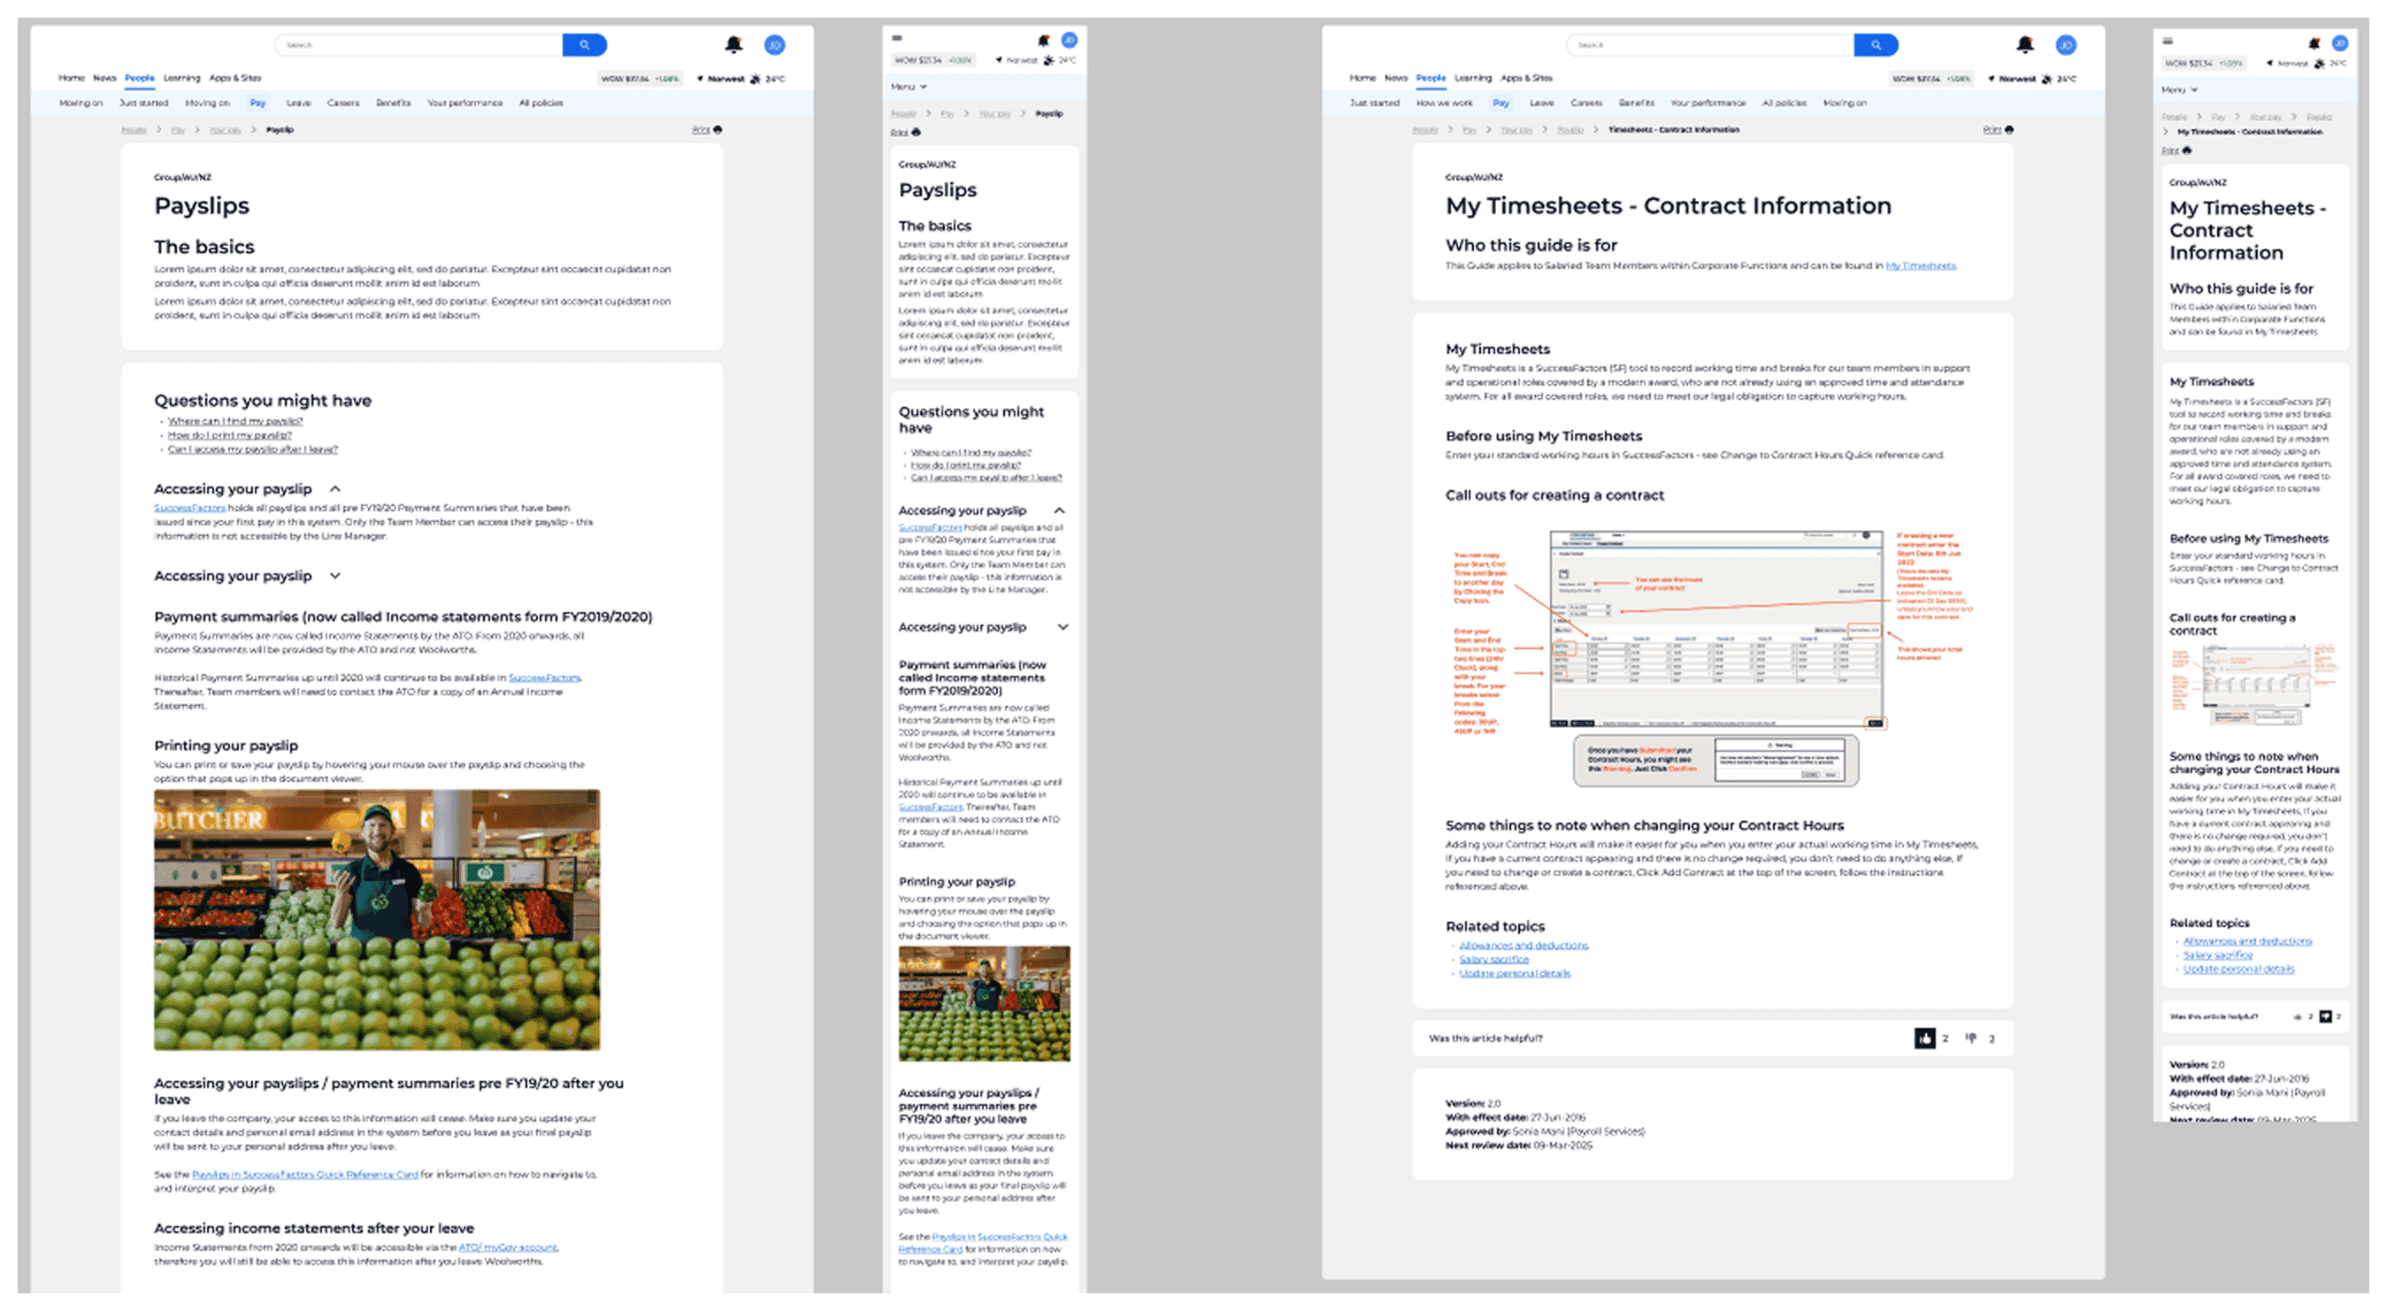
Task: Click inside the search input field
Action: (x=417, y=44)
